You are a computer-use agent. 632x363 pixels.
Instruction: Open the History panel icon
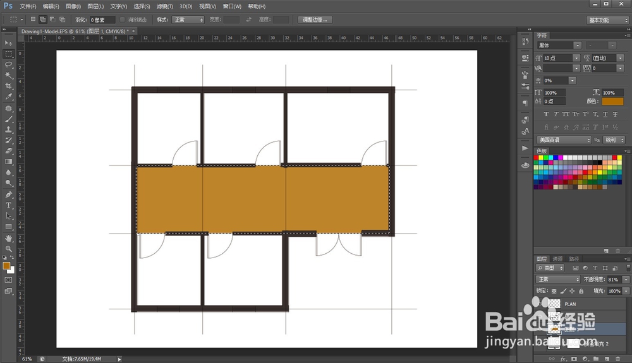[525, 42]
